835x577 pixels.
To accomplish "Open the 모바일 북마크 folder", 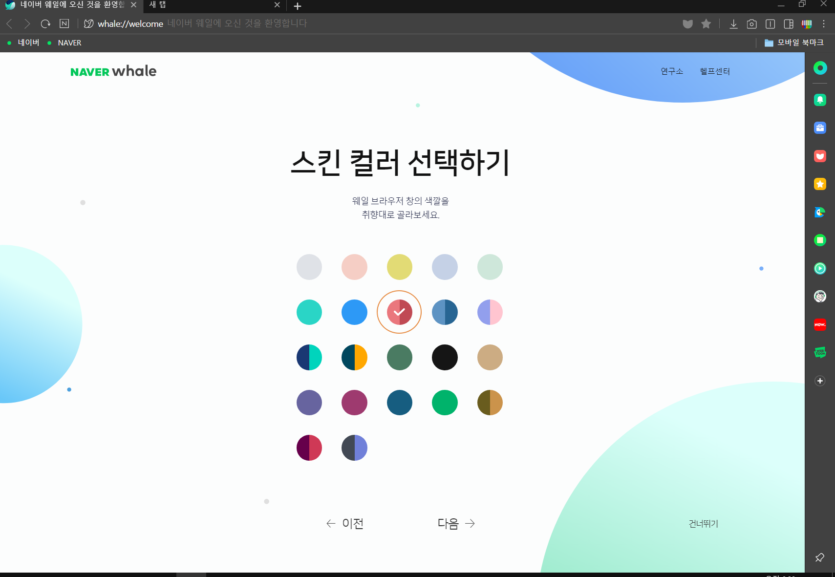I will 794,43.
